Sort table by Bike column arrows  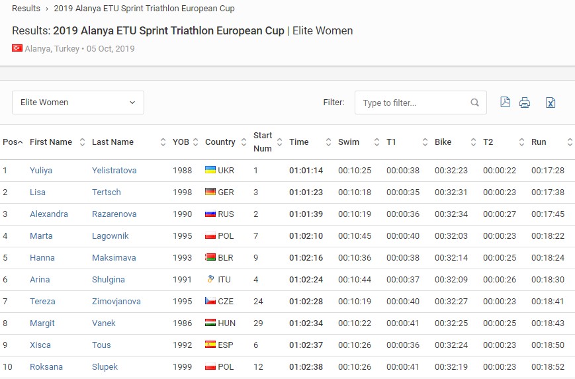[473, 142]
